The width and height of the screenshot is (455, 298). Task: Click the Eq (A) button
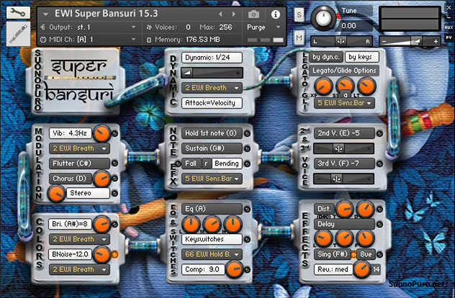212,209
